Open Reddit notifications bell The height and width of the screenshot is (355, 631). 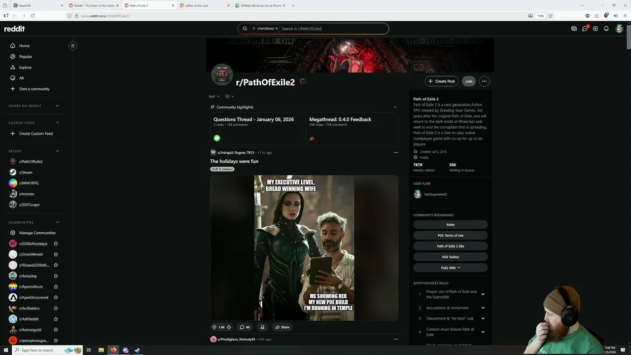tap(606, 29)
